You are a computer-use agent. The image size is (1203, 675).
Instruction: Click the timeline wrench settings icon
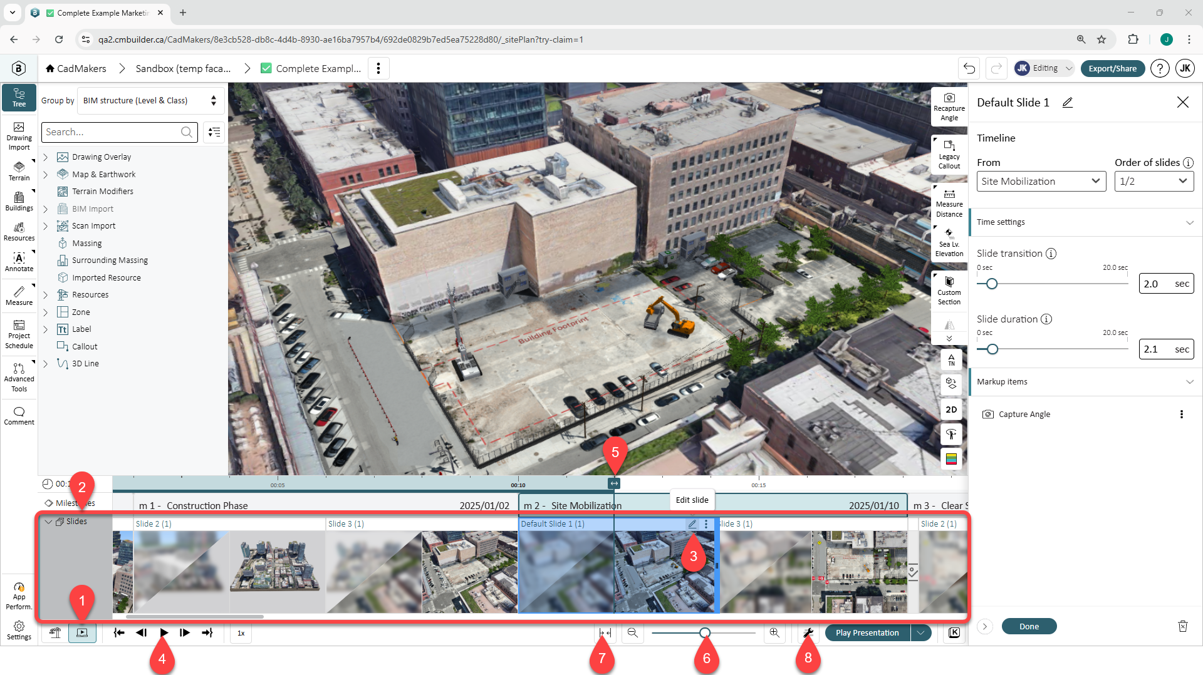(808, 633)
